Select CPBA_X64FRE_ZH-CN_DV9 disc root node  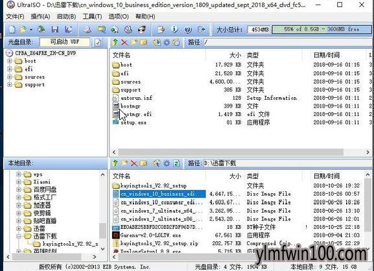(45, 53)
